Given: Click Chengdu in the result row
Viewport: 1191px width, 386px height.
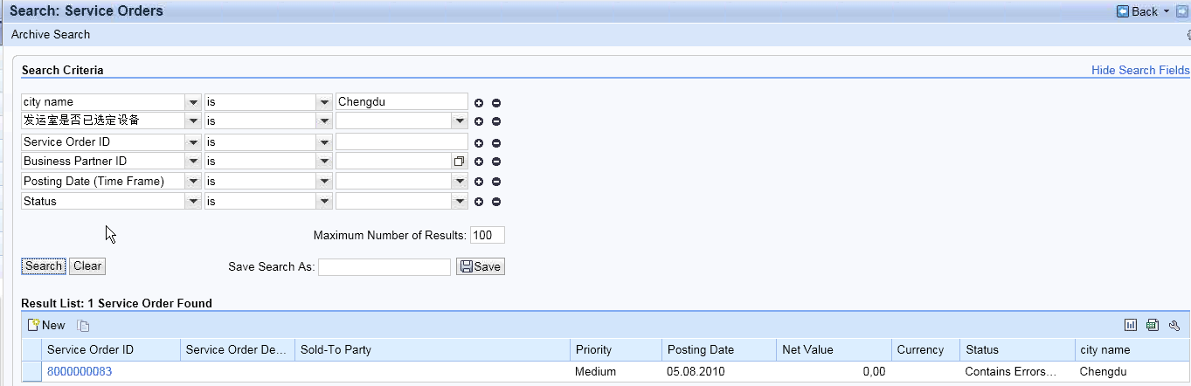Looking at the screenshot, I should pos(1104,372).
